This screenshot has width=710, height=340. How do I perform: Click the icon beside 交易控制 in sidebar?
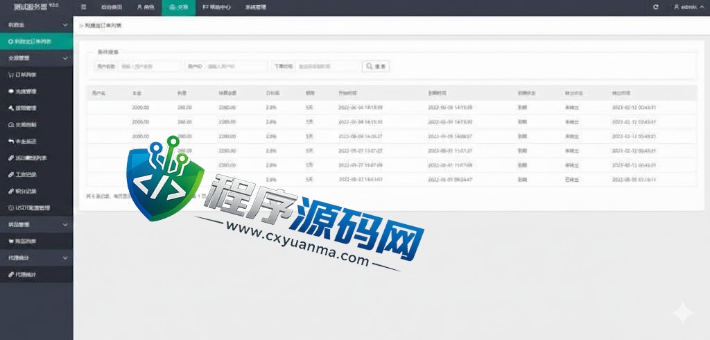point(11,125)
